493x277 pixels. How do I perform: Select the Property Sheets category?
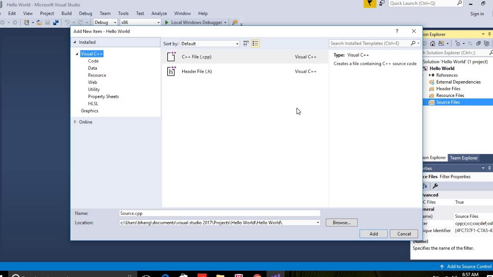pos(103,97)
